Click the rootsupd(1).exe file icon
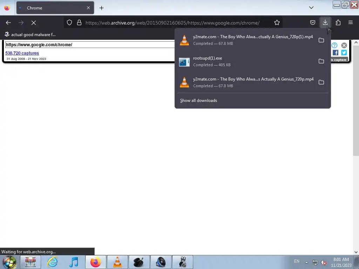 184,62
